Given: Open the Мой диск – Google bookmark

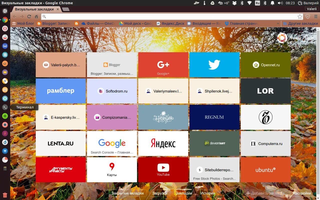Looking at the screenshot, I should [136, 23].
